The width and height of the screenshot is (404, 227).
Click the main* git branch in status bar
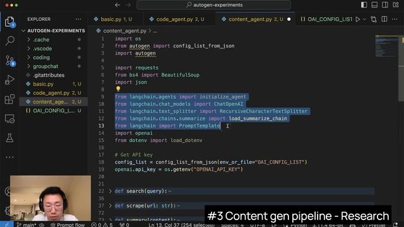(x=27, y=224)
